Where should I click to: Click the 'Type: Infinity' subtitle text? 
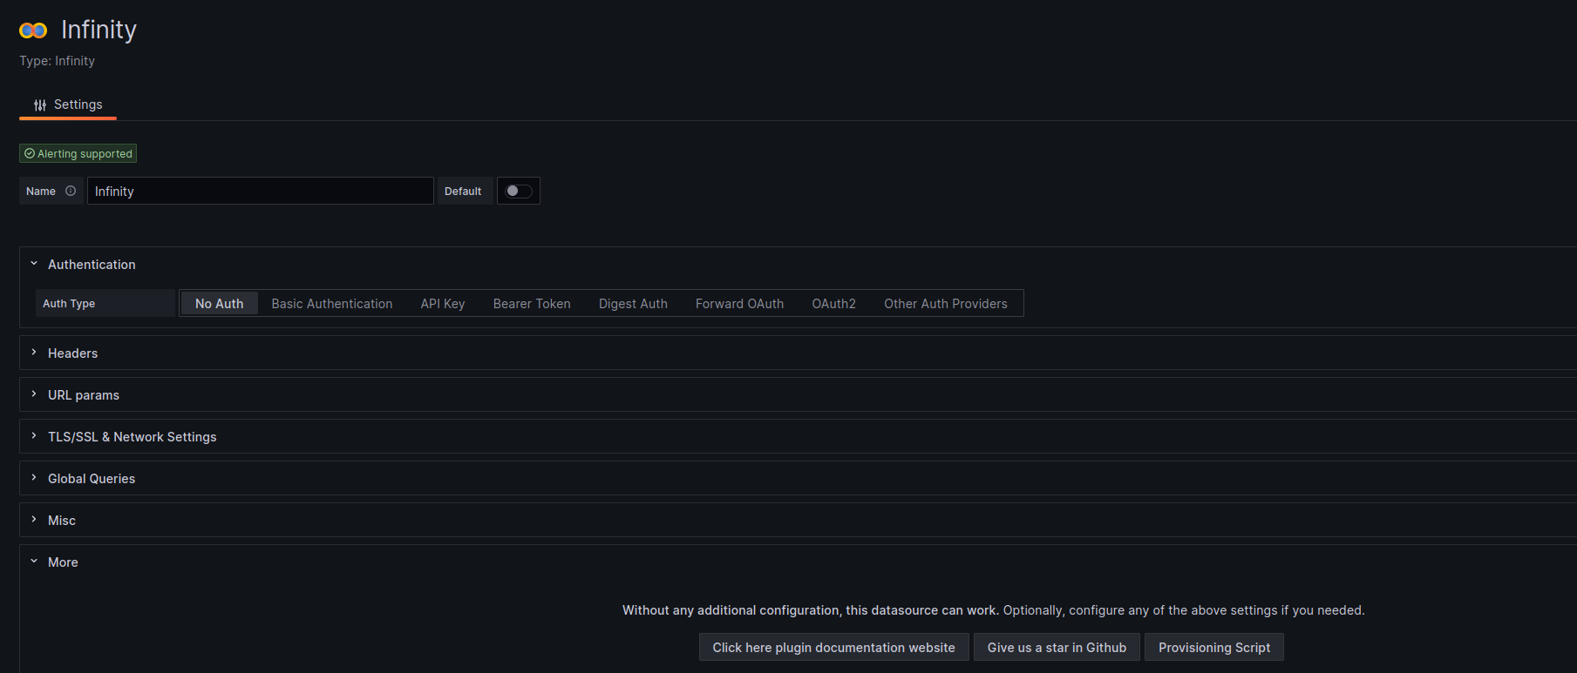tap(57, 61)
